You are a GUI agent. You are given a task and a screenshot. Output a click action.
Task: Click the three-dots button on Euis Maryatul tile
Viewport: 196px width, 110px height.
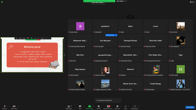pyautogui.click(x=116, y=35)
